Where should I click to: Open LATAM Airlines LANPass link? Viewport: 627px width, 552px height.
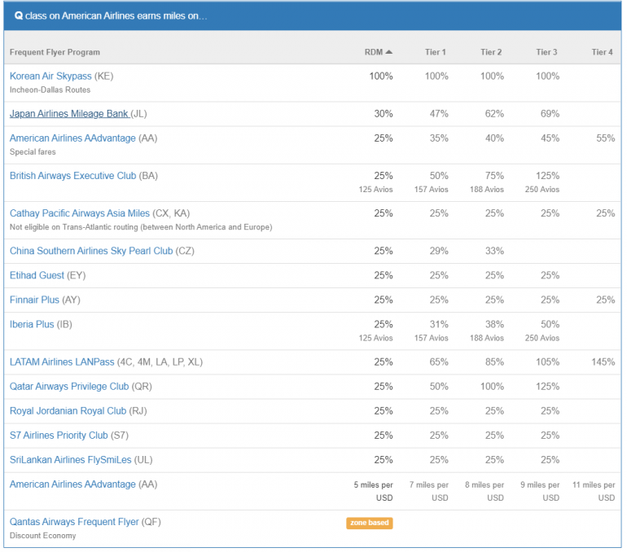(72, 361)
